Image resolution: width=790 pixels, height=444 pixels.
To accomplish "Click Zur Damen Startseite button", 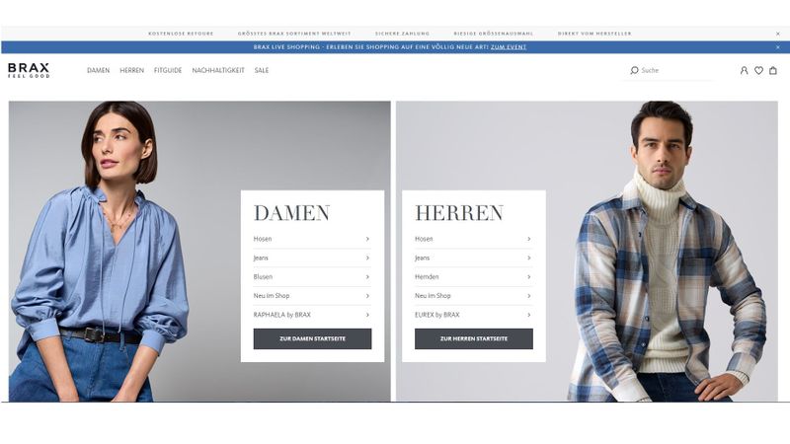I will (312, 338).
